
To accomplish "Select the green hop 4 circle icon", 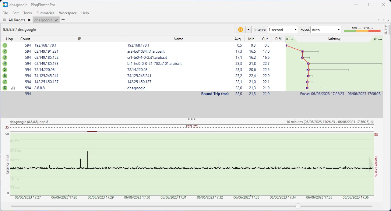I will [5, 64].
